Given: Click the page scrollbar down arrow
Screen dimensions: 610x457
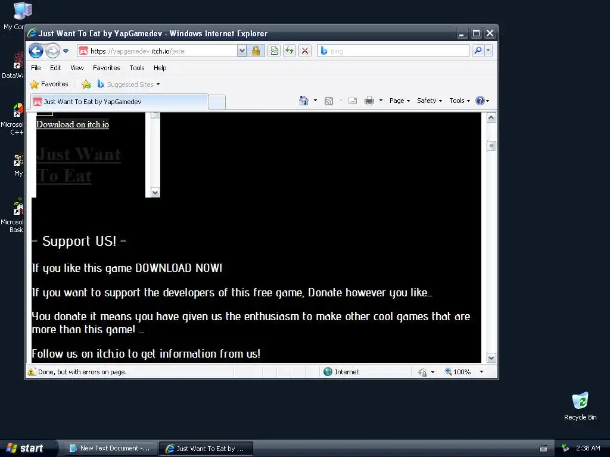Looking at the screenshot, I should point(491,358).
